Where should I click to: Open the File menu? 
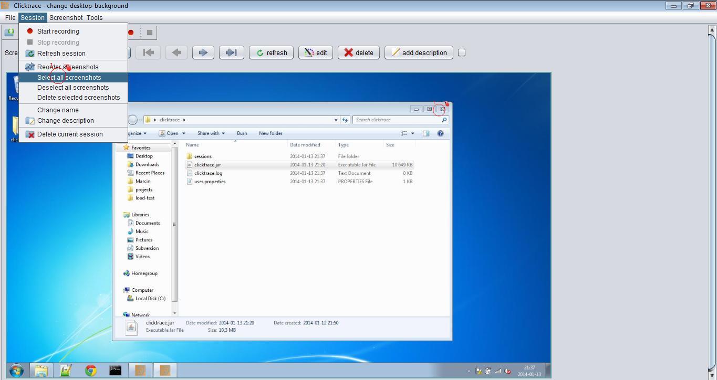click(x=10, y=17)
